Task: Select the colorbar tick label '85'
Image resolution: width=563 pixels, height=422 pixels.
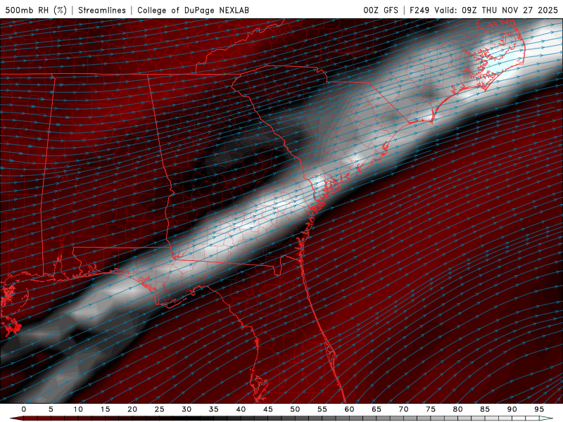Action: (485, 409)
